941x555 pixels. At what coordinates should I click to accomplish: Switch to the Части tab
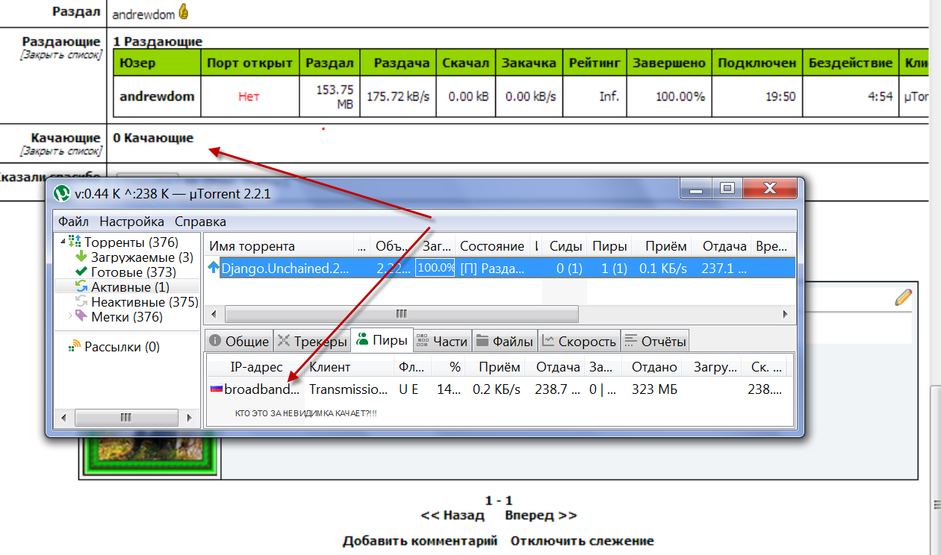[441, 341]
